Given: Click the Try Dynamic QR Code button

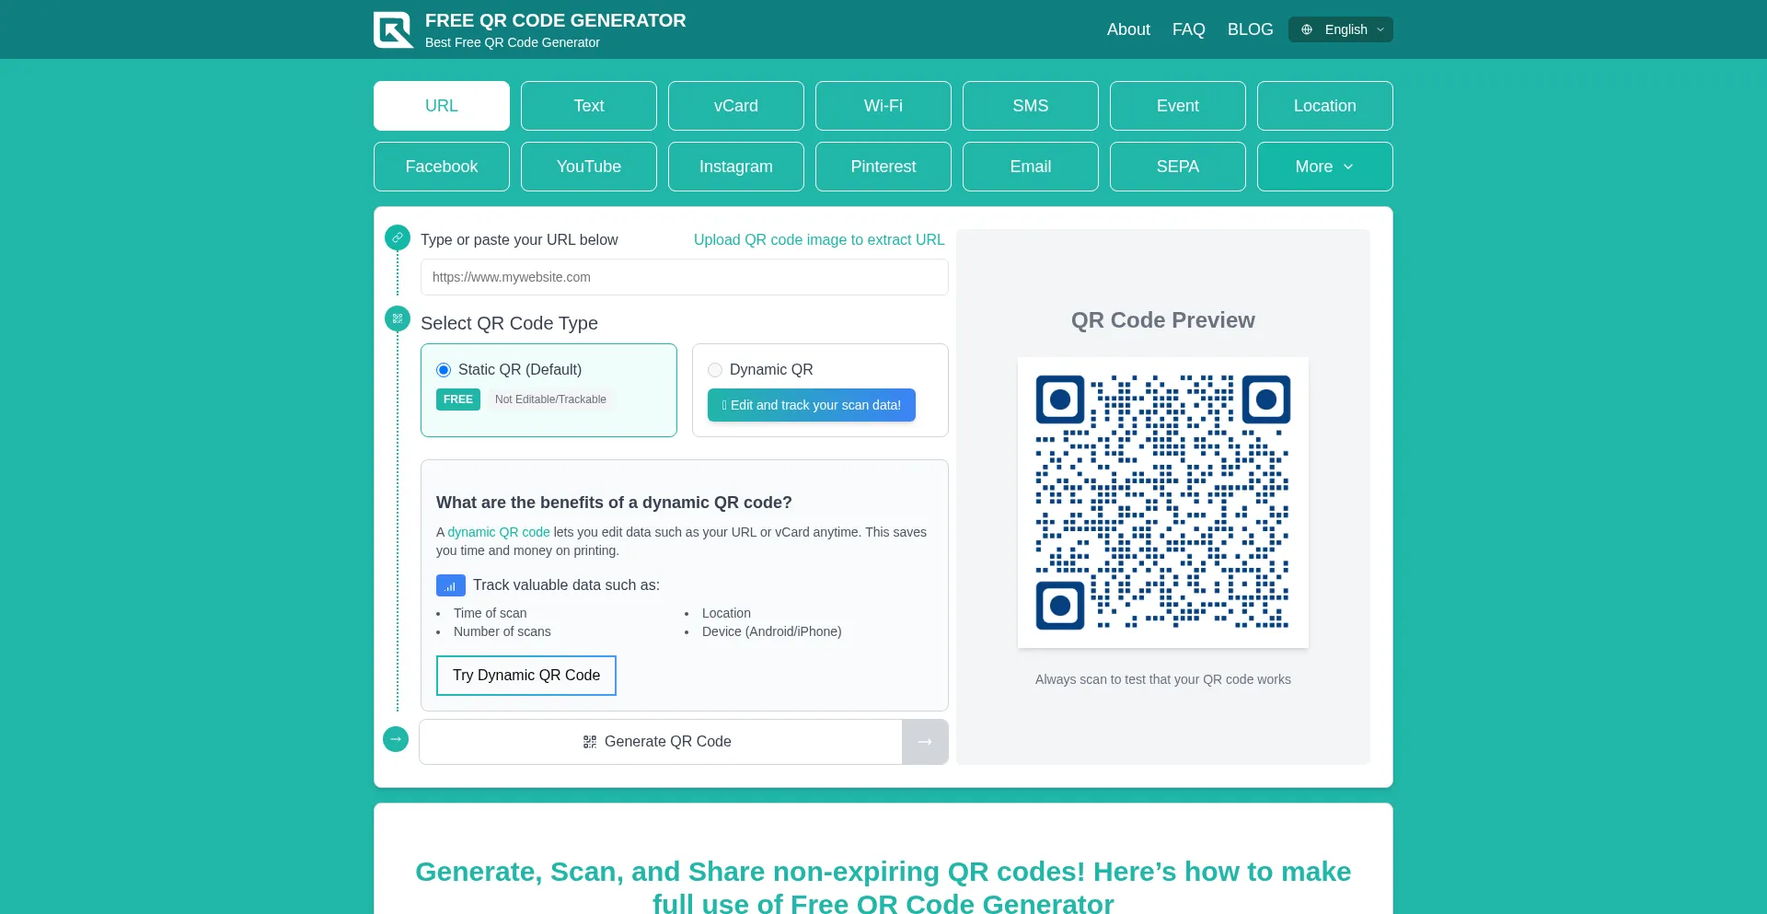Looking at the screenshot, I should (x=526, y=676).
